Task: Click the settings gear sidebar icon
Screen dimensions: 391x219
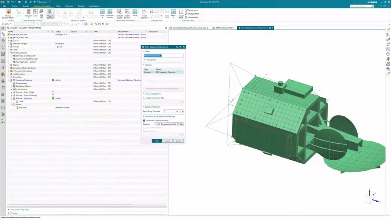Action: 3,28
